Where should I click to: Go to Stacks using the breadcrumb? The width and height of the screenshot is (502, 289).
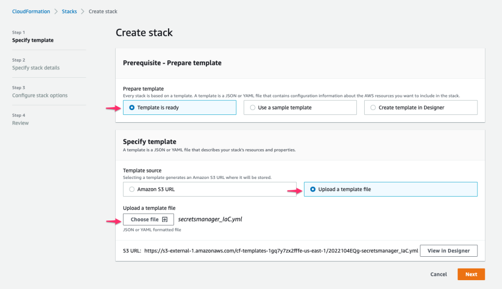(x=69, y=11)
